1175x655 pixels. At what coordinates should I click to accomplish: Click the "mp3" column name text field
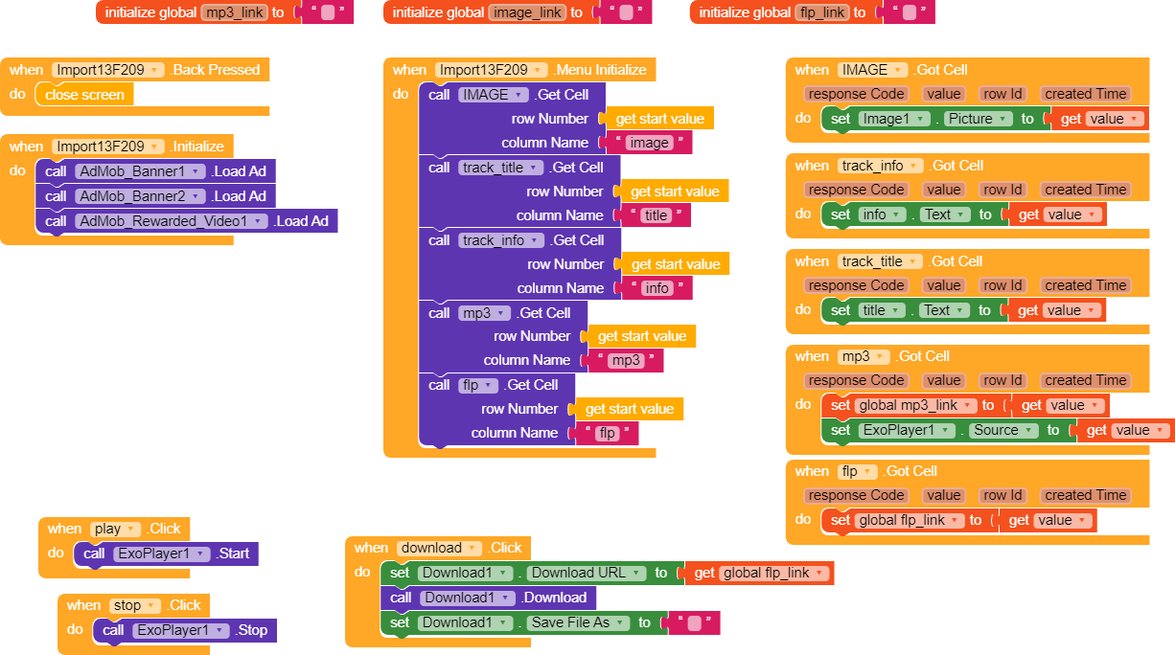tap(628, 360)
